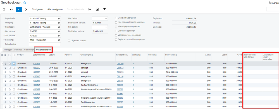Viewport: 279px width, 109px height.
Task: Click the notes column header icon
Action: (9, 55)
